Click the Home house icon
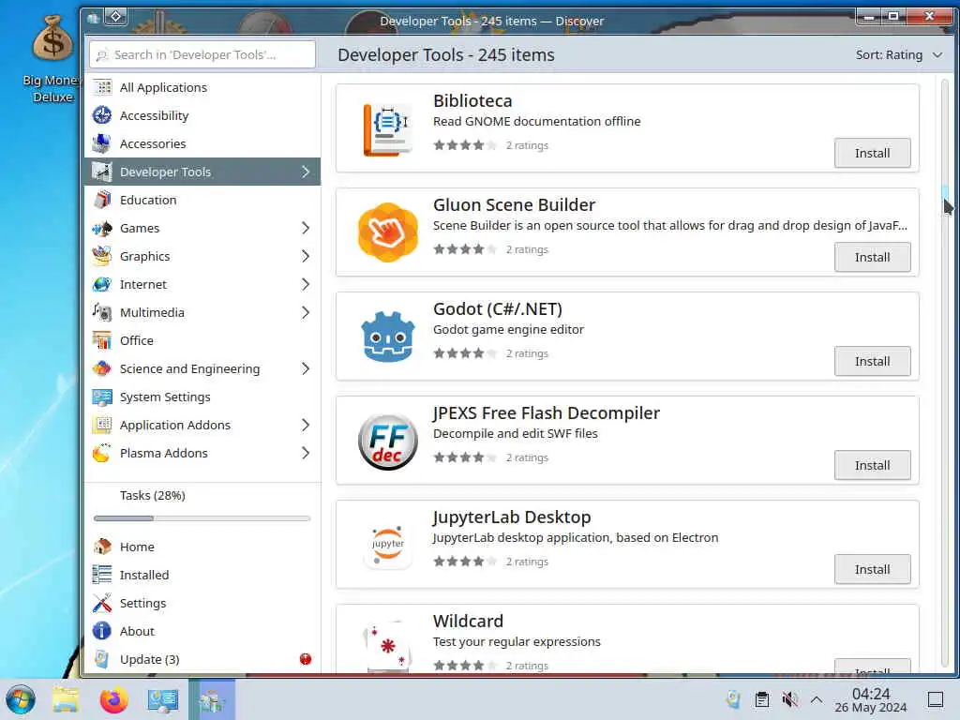 pos(102,547)
